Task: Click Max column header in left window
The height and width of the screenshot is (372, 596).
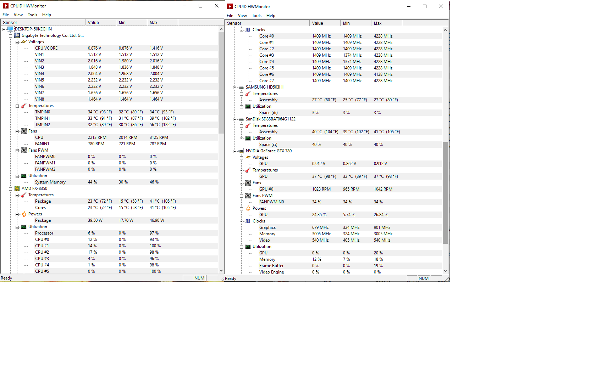Action: tap(162, 22)
